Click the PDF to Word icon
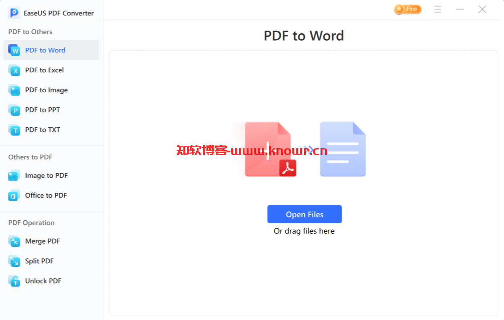This screenshot has width=504, height=320. (x=14, y=50)
